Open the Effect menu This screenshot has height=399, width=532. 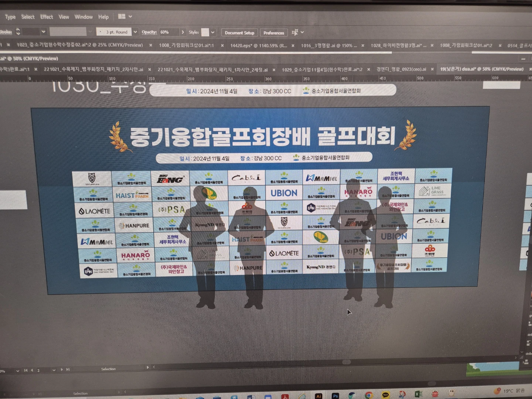click(47, 17)
